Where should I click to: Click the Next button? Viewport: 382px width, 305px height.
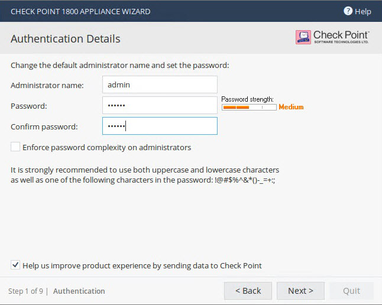point(300,291)
